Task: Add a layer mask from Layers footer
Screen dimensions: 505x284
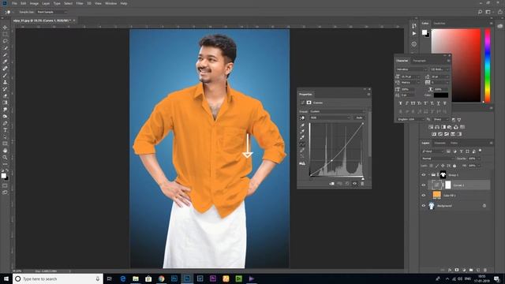Action: (457, 270)
